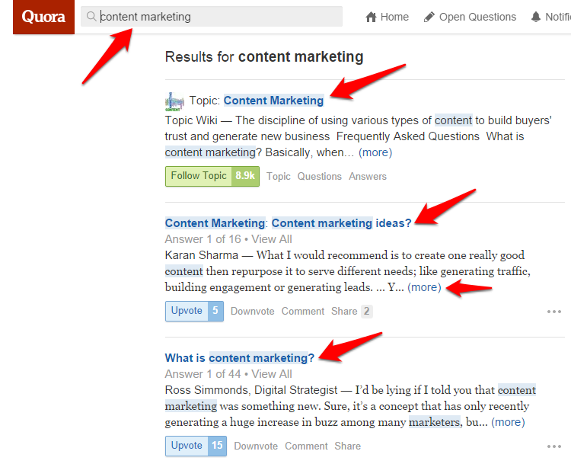Downvote the Karan Sharma answer

252,312
